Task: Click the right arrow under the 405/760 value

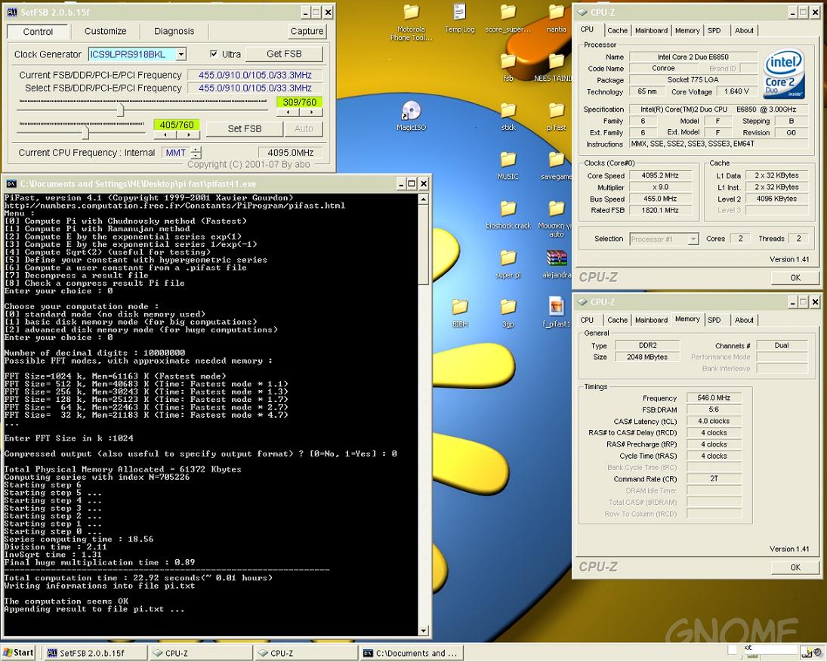Action: (188, 135)
